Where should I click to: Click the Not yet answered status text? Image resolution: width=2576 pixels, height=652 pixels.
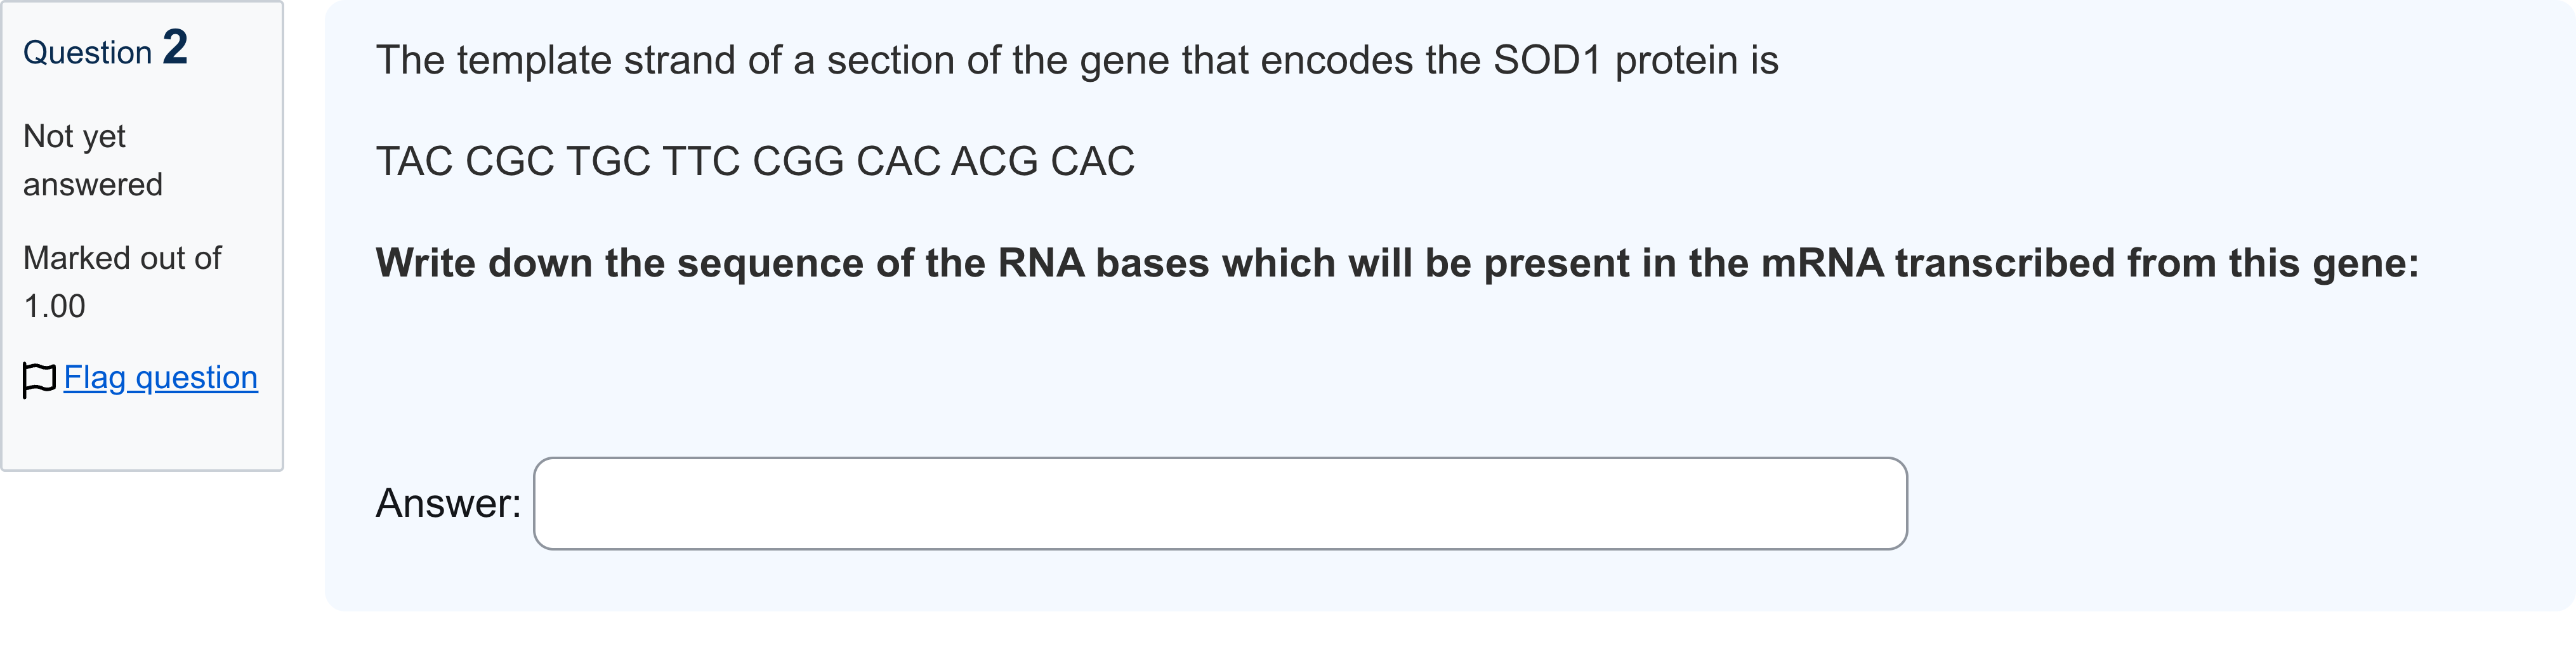(x=92, y=160)
